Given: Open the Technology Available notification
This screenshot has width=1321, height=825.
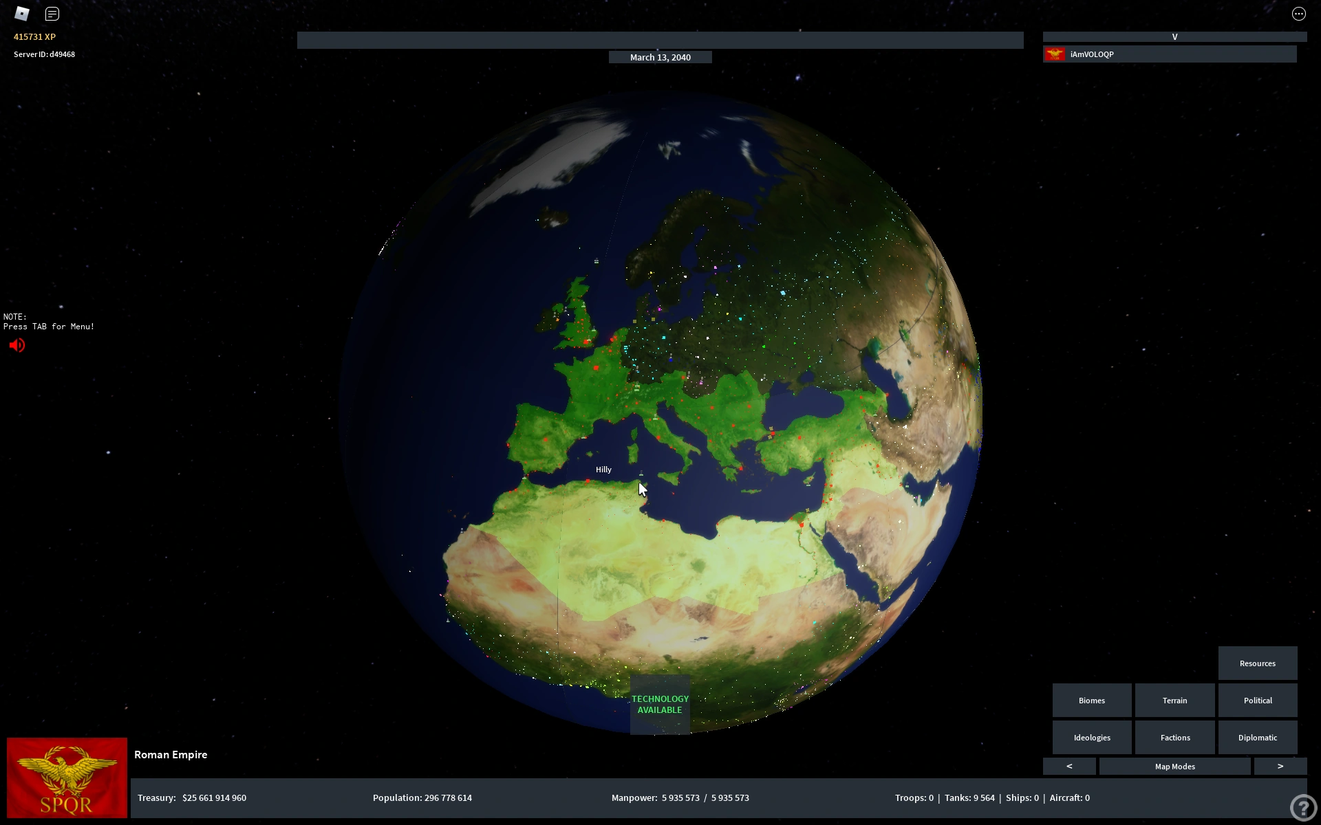Looking at the screenshot, I should tap(660, 705).
